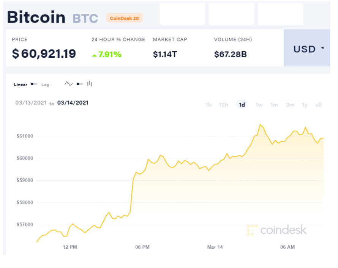Display the 1y time range
338x268 pixels.
point(305,105)
